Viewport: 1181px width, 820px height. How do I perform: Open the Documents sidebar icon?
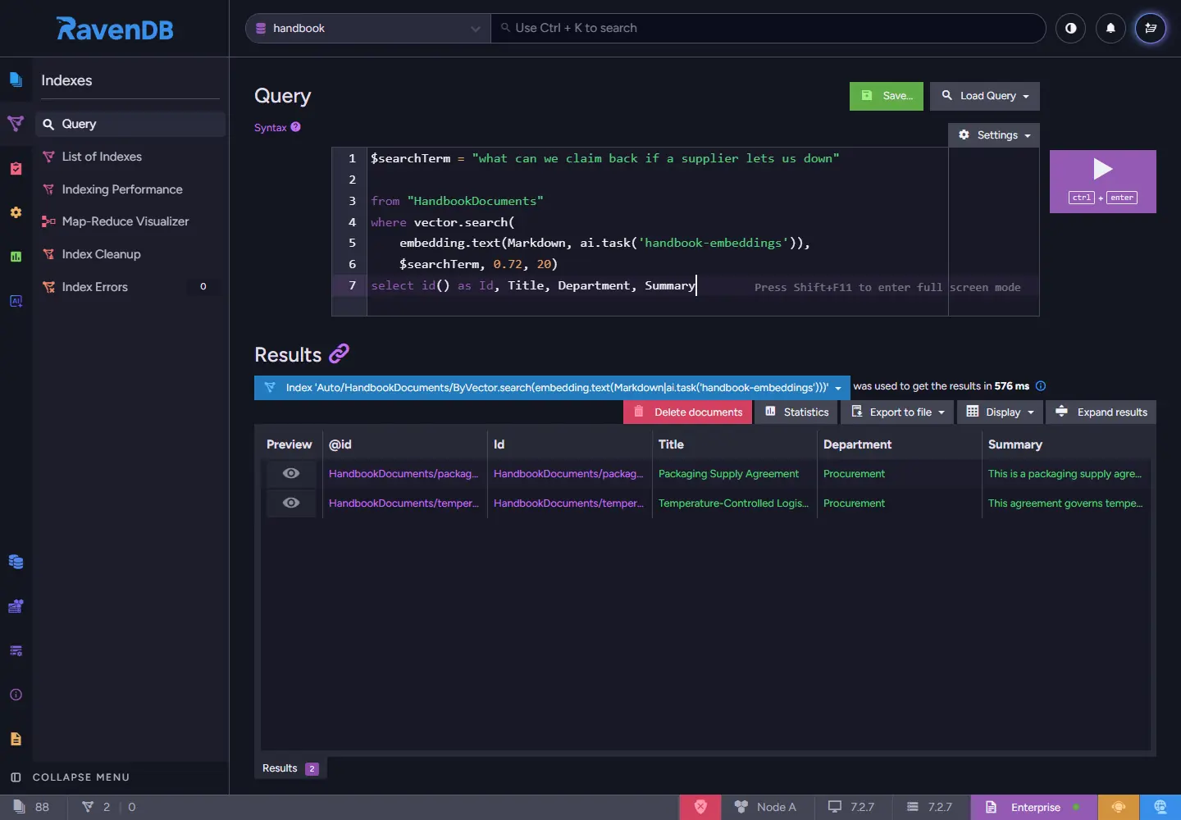(16, 80)
